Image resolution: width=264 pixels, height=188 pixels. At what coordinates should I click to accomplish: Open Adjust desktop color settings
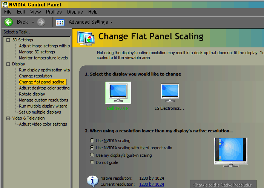[x=44, y=88]
